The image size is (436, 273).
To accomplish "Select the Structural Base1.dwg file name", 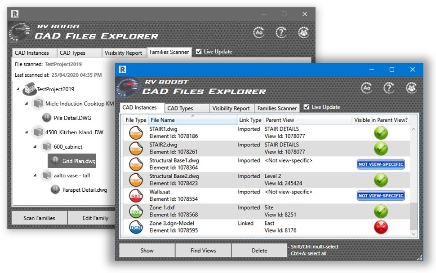I will [x=174, y=160].
